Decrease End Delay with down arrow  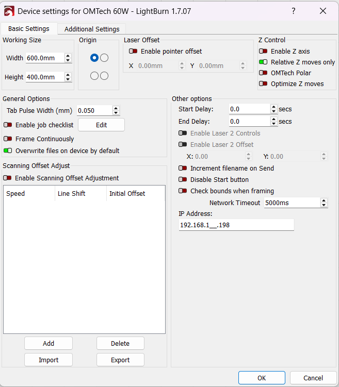pyautogui.click(x=274, y=123)
